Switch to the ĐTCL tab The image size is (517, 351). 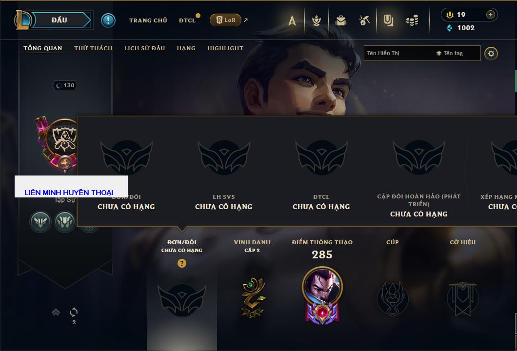187,20
